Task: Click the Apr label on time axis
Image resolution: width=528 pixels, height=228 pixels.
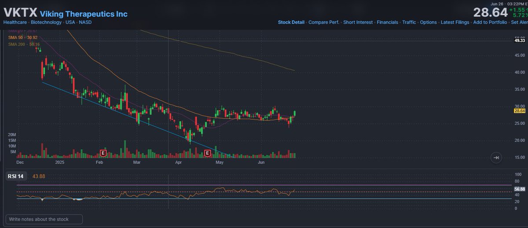Action: pos(179,162)
